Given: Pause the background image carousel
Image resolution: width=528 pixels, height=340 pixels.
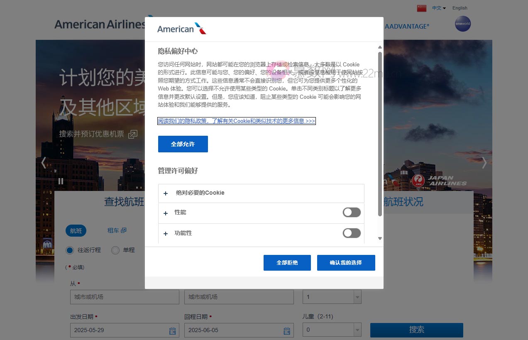Looking at the screenshot, I should point(60,181).
